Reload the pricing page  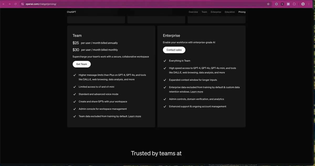click(x=15, y=4)
